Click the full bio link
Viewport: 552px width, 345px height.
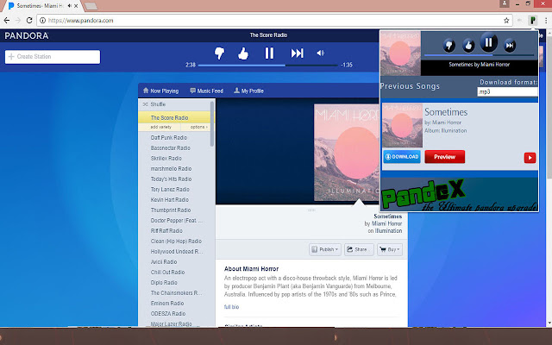pos(231,307)
